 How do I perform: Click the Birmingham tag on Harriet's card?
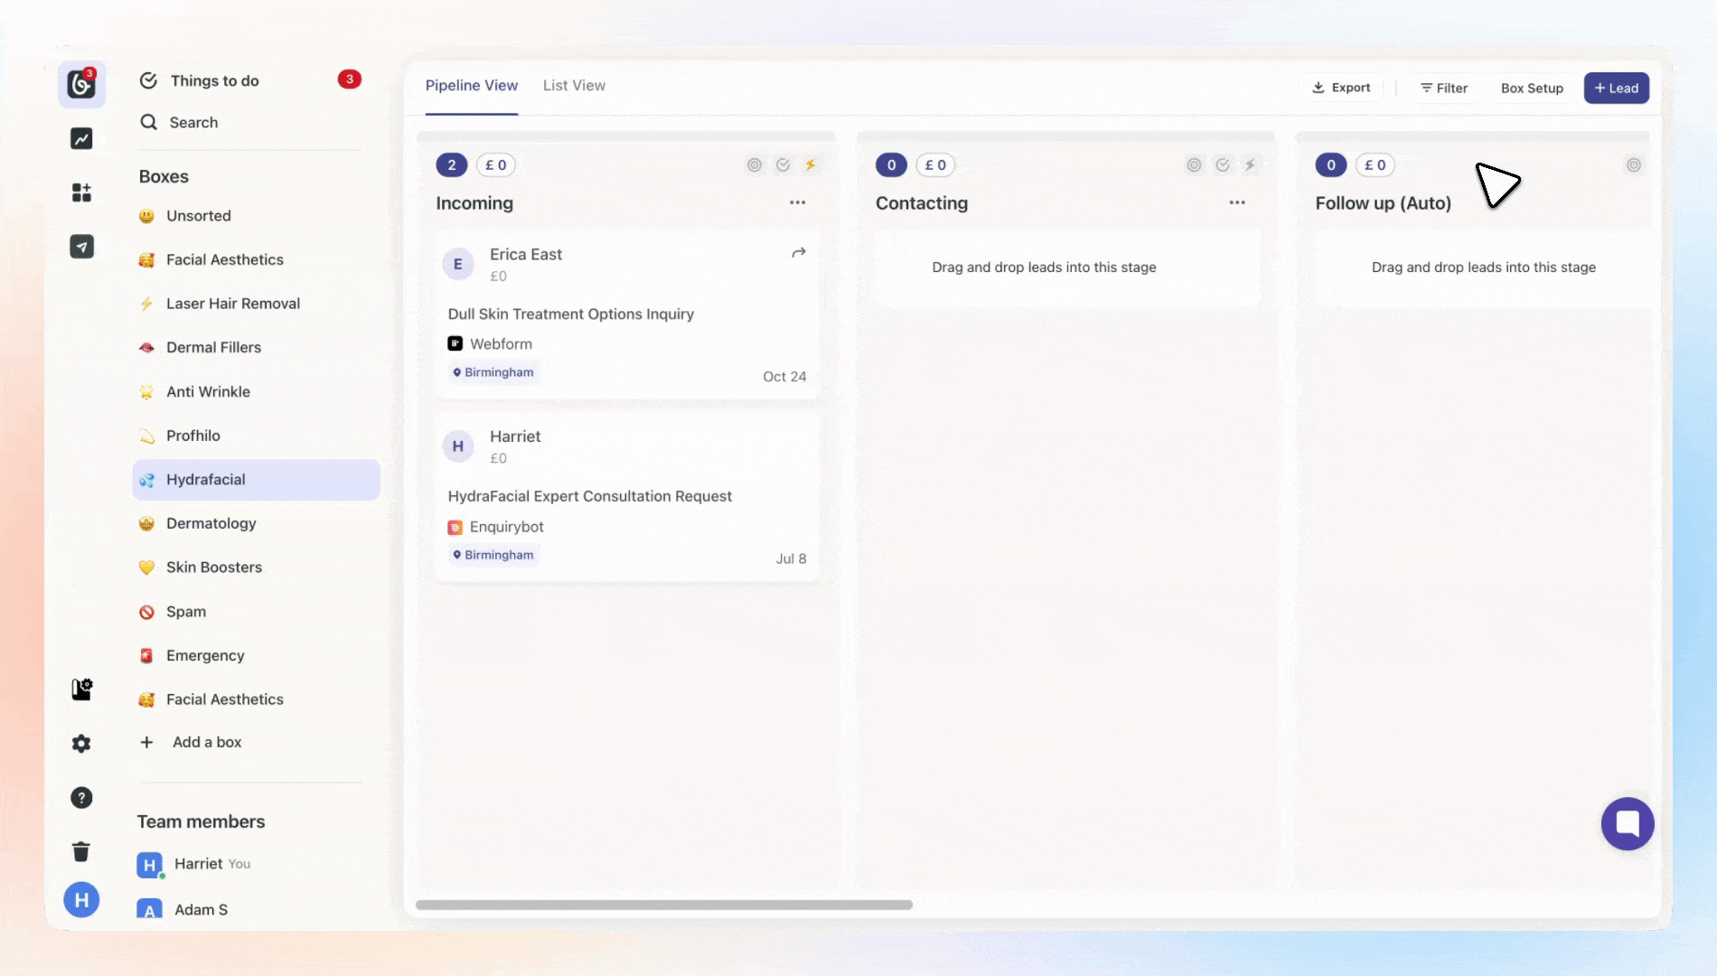[493, 555]
